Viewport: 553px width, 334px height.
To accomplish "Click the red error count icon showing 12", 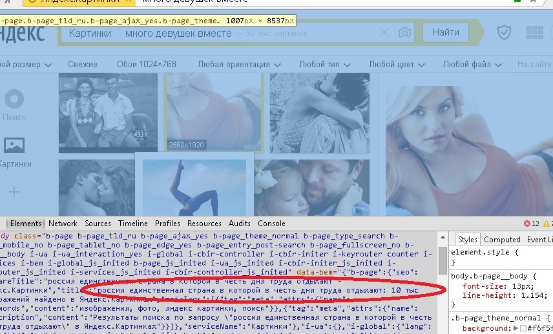I will pyautogui.click(x=527, y=224).
